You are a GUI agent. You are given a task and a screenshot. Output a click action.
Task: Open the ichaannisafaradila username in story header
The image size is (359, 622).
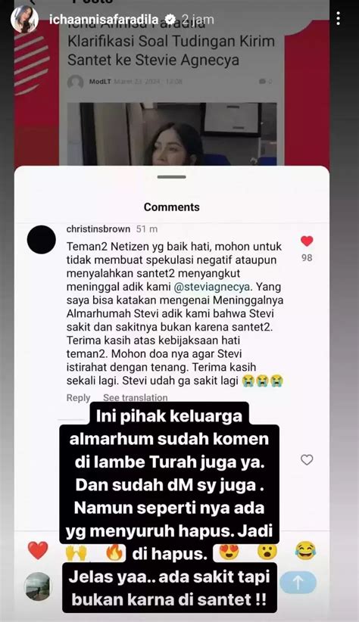[104, 20]
